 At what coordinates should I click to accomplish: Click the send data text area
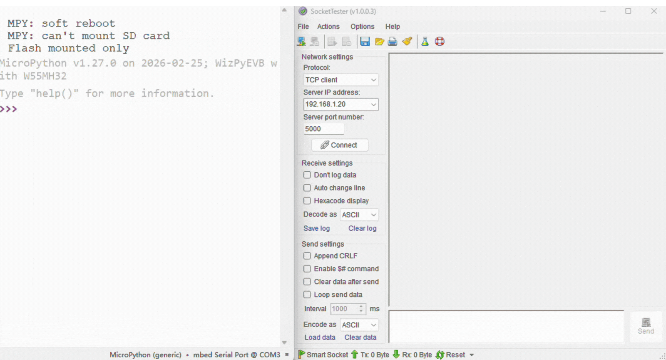coord(506,327)
